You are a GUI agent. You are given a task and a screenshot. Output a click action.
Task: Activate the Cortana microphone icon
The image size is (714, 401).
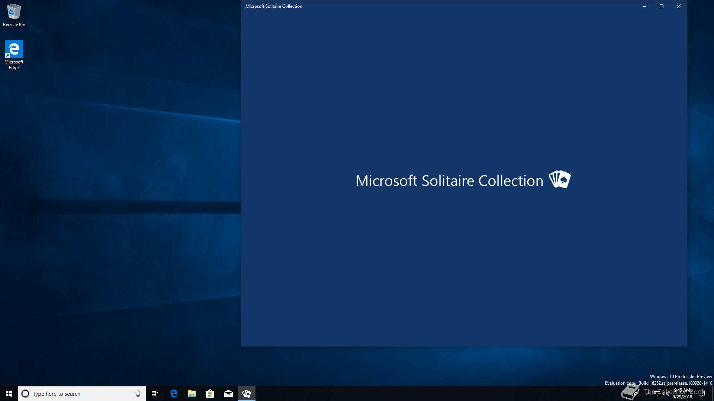[138, 394]
